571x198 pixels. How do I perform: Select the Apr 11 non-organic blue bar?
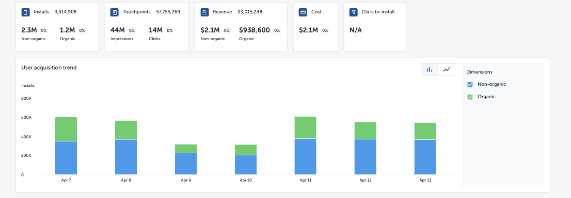pos(305,157)
